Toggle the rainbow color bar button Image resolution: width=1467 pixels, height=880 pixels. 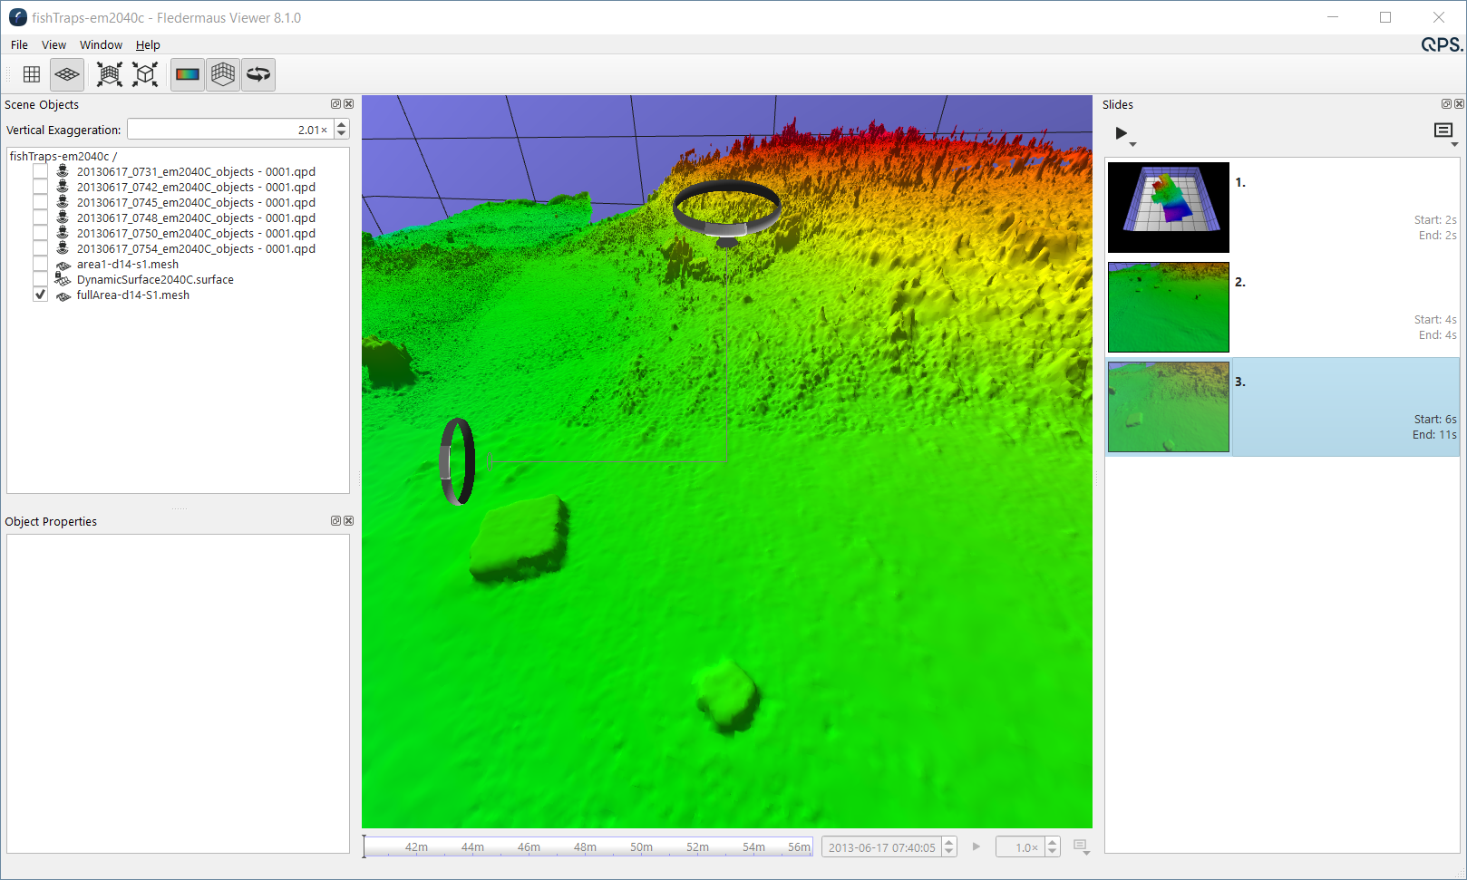coord(188,74)
